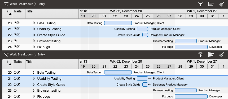
Task: Click the Work Breakdown breadcrumb in the lower pane
Action: coord(21,54)
